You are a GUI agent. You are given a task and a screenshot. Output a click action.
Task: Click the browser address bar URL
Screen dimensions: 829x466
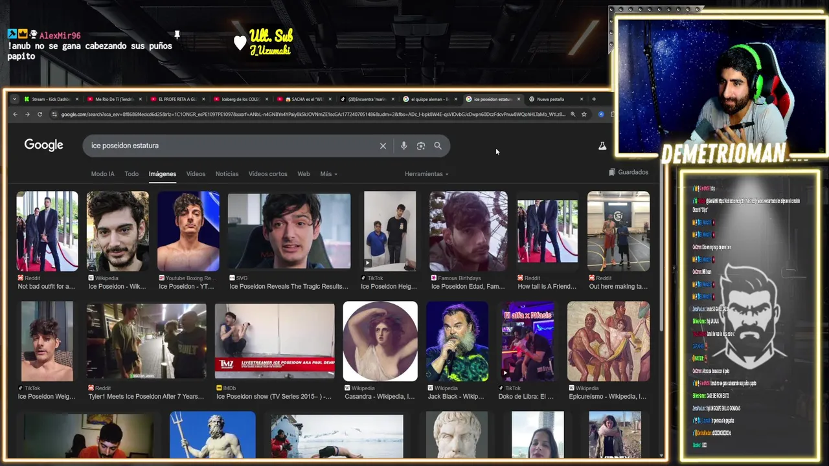click(313, 115)
